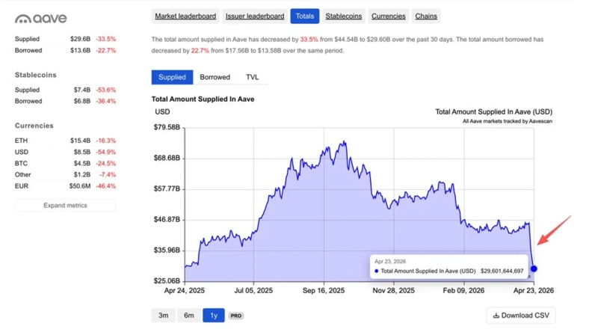598x332 pixels.
Task: Toggle chart to Borrowed view
Action: coord(215,77)
